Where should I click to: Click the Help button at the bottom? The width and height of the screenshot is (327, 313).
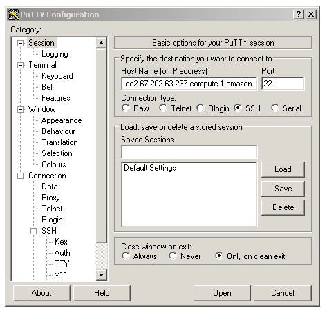(102, 293)
